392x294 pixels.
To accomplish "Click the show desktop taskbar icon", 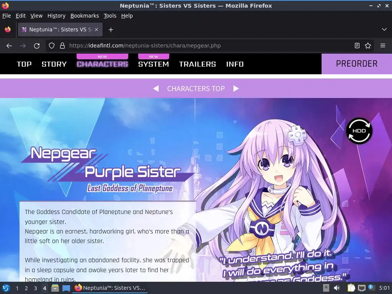I will coord(66,288).
